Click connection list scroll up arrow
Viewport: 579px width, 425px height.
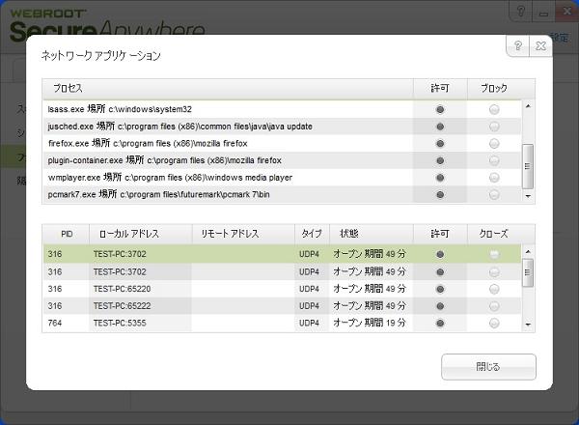coord(528,252)
